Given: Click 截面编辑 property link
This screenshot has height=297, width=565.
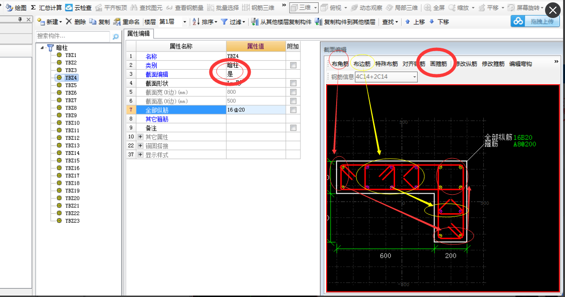Looking at the screenshot, I should point(157,74).
